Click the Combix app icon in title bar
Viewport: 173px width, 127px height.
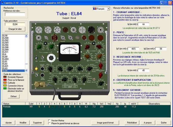(2, 3)
